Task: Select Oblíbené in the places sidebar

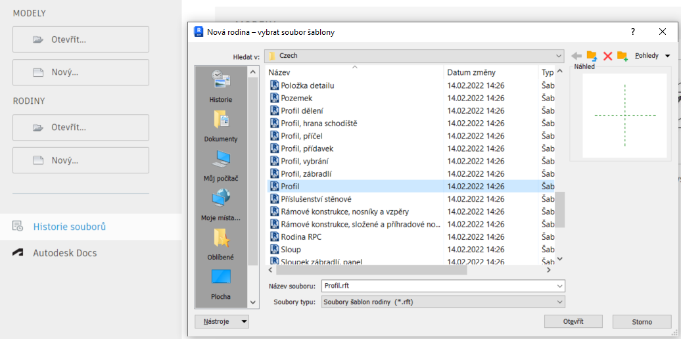Action: click(x=221, y=244)
